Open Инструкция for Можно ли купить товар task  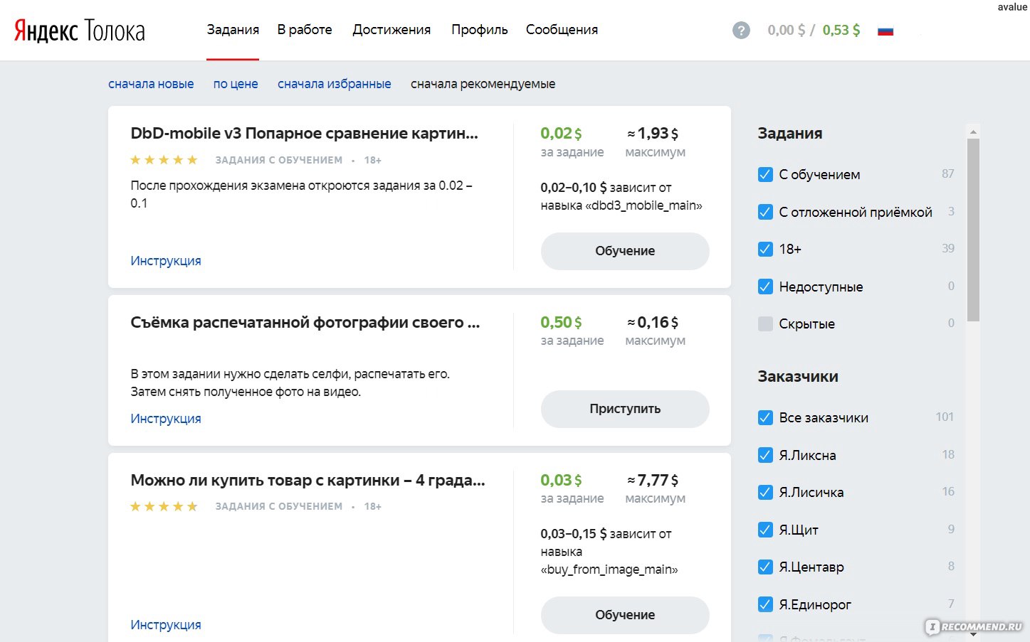click(166, 625)
